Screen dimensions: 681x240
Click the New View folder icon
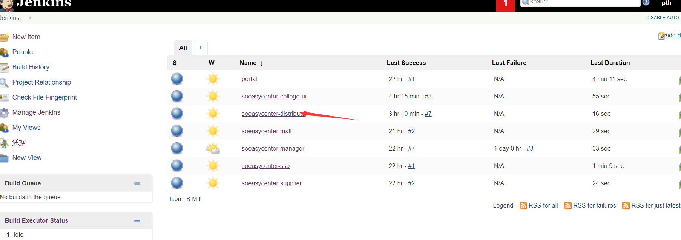point(4,158)
